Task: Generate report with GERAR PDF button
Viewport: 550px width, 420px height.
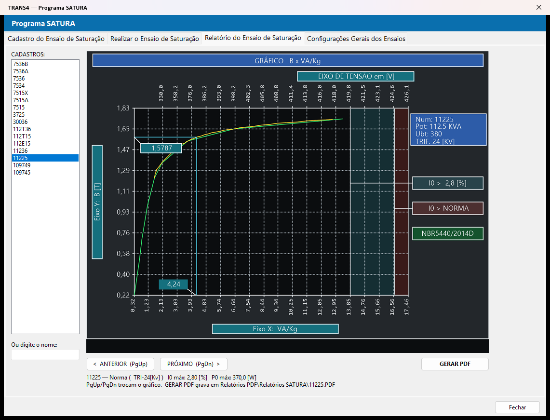Action: tap(455, 364)
